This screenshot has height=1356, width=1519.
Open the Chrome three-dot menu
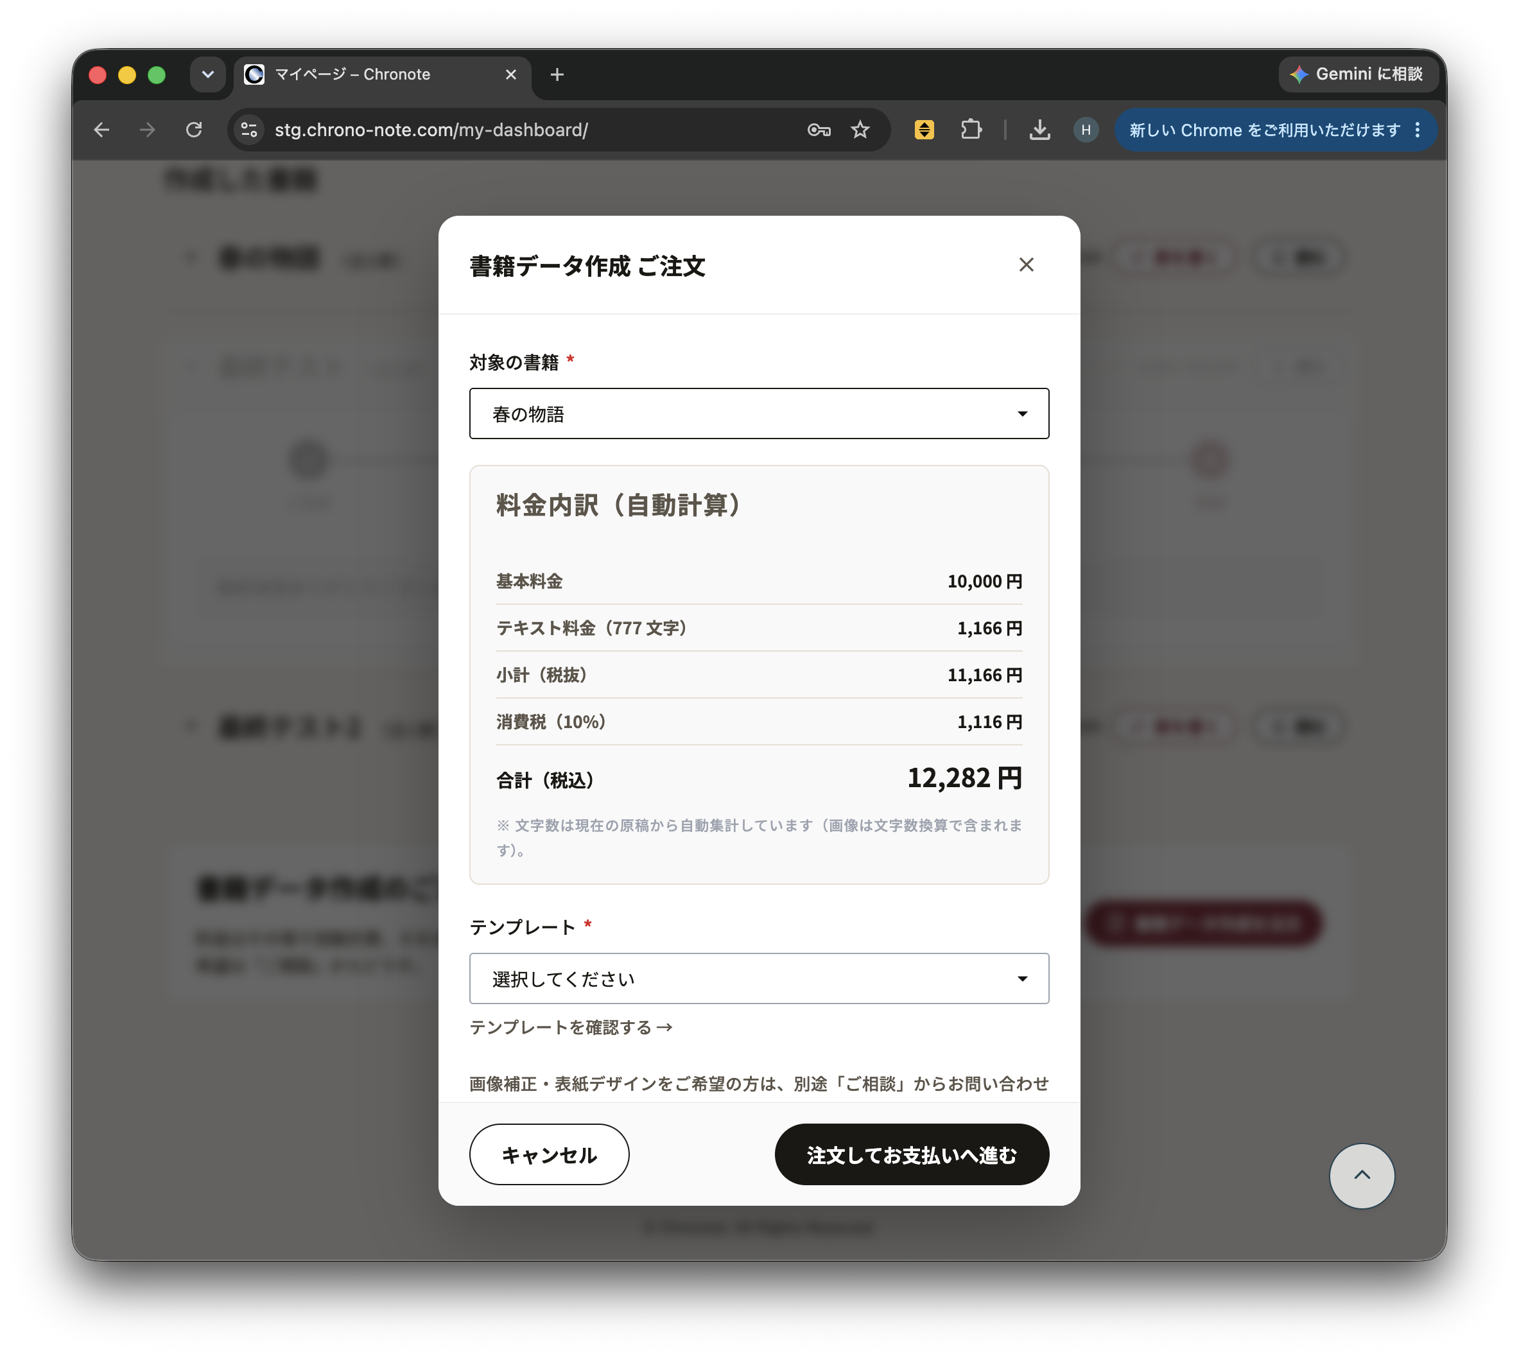[x=1417, y=130]
